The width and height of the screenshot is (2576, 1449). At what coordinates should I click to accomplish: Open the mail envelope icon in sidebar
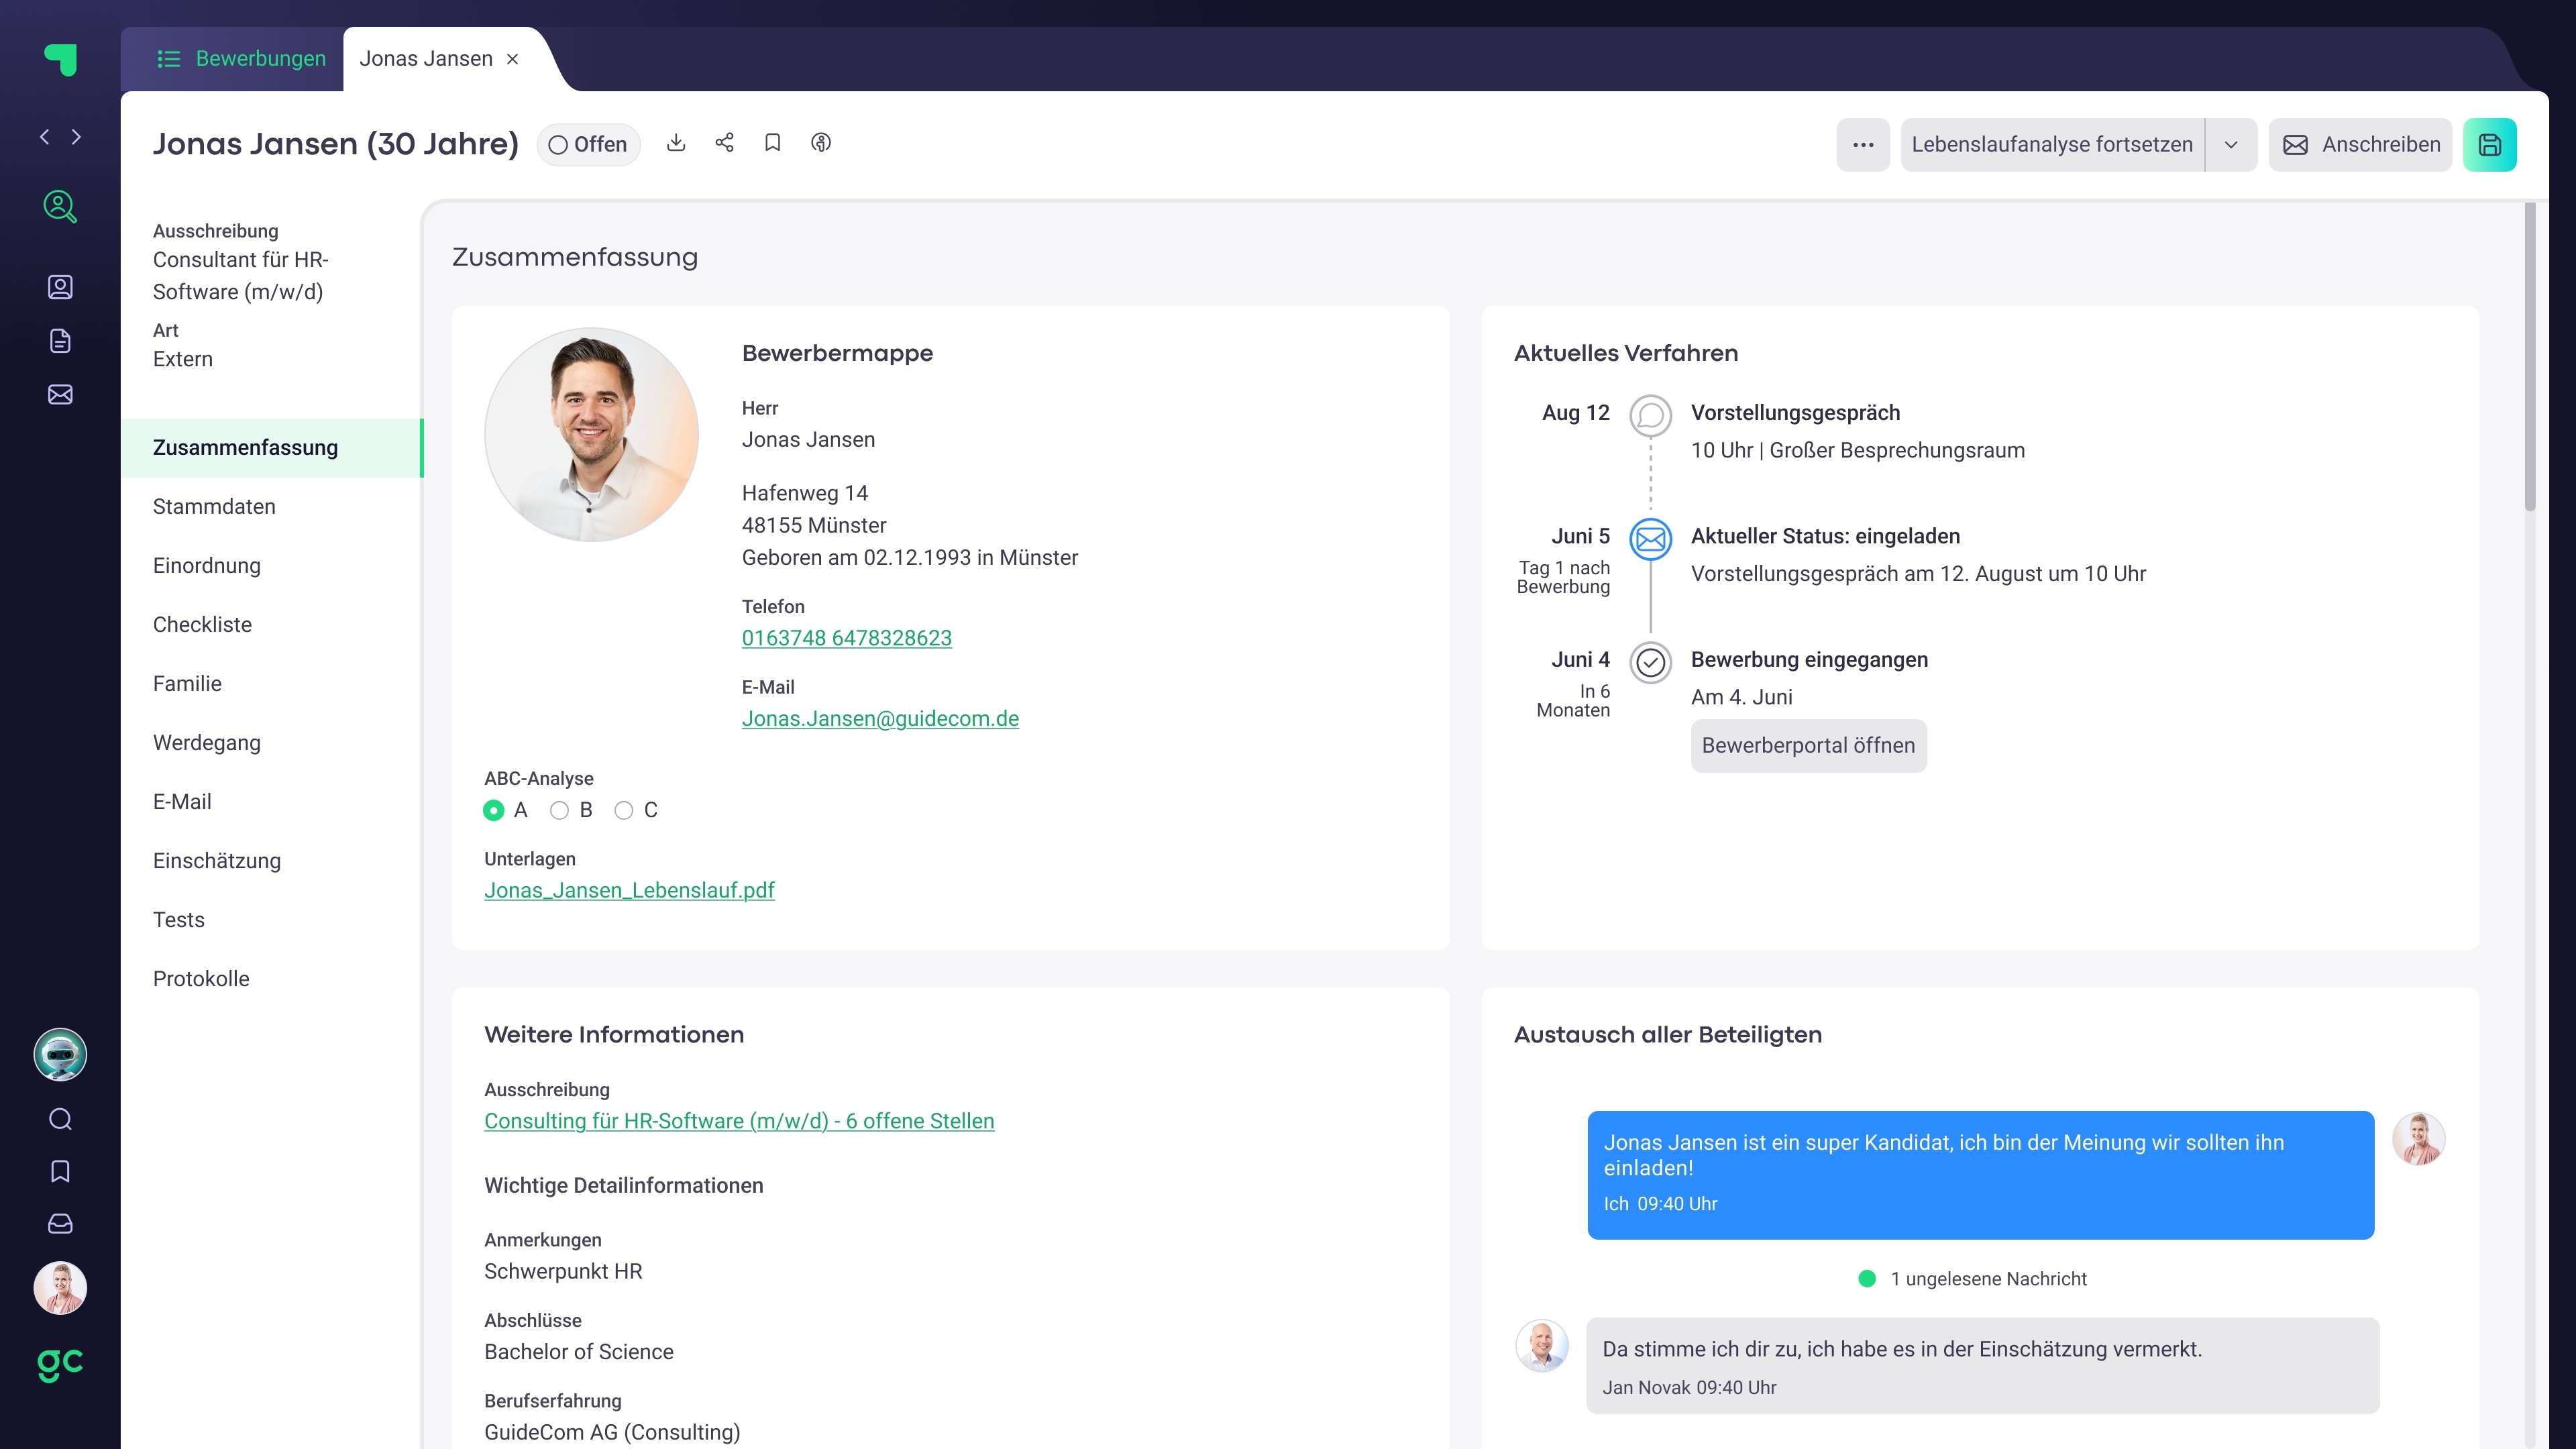[60, 395]
